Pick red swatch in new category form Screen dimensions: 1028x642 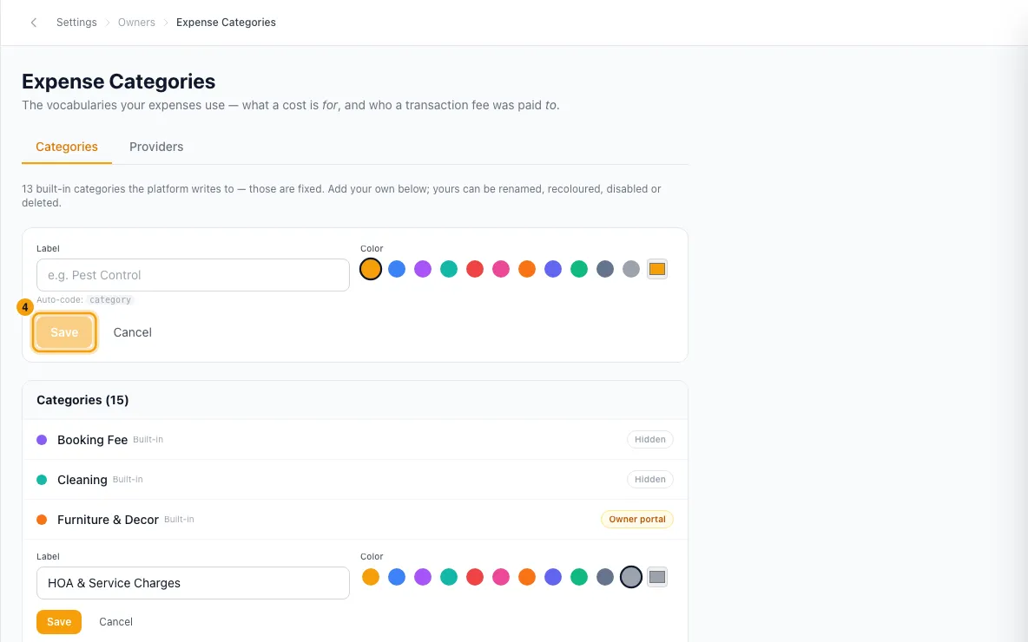click(475, 269)
